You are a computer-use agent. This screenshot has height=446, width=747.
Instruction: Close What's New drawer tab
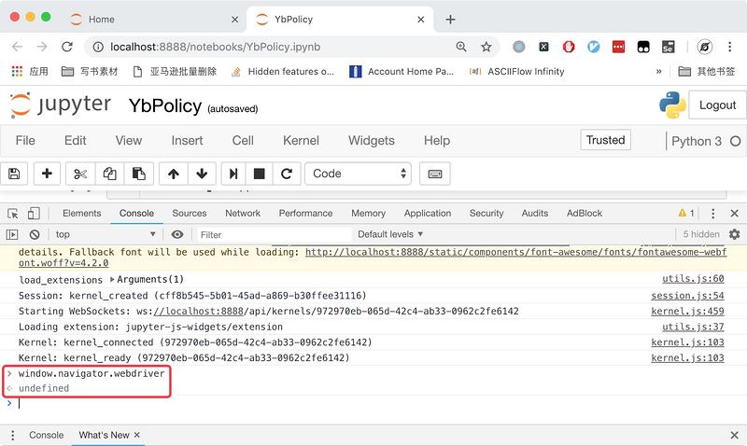(137, 435)
